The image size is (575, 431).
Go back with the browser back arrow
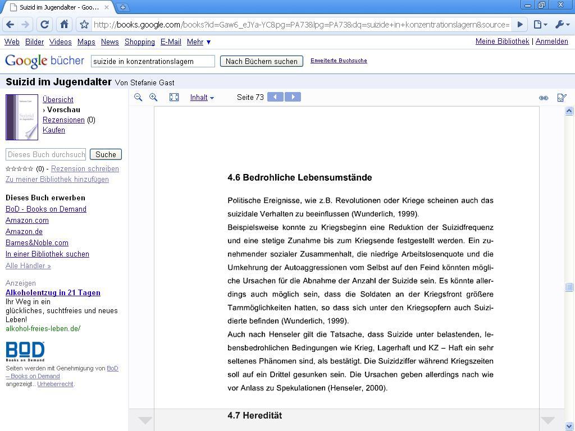pos(10,25)
